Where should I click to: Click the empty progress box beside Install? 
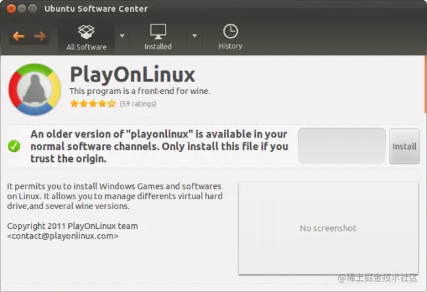342,146
